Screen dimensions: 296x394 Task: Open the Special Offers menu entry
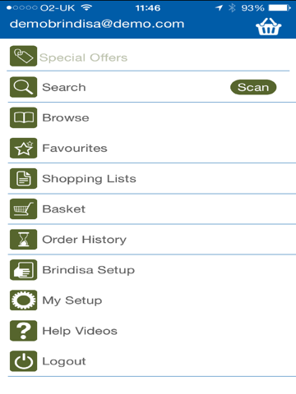pyautogui.click(x=148, y=56)
